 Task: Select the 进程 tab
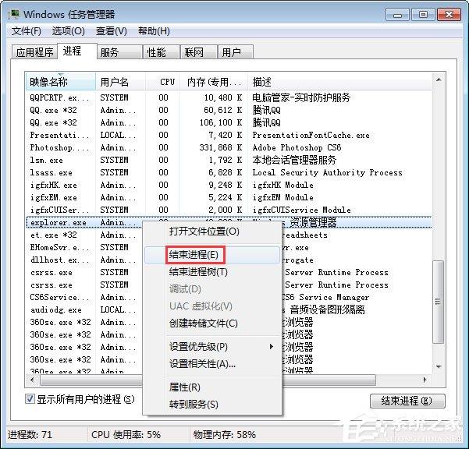pyautogui.click(x=77, y=51)
